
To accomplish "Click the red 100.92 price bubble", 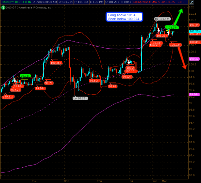I will (176, 45).
